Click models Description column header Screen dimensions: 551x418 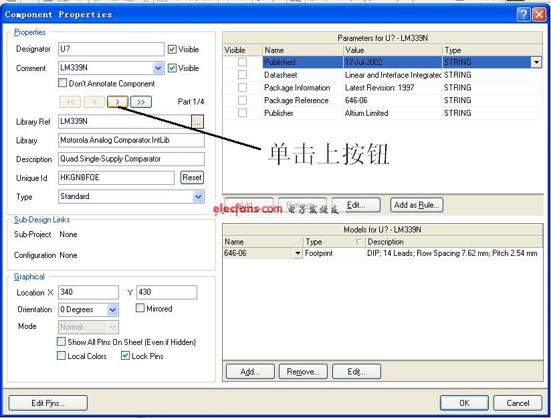click(x=453, y=242)
